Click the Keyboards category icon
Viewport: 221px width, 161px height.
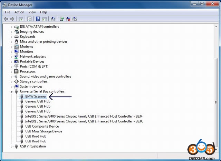coord(16,37)
